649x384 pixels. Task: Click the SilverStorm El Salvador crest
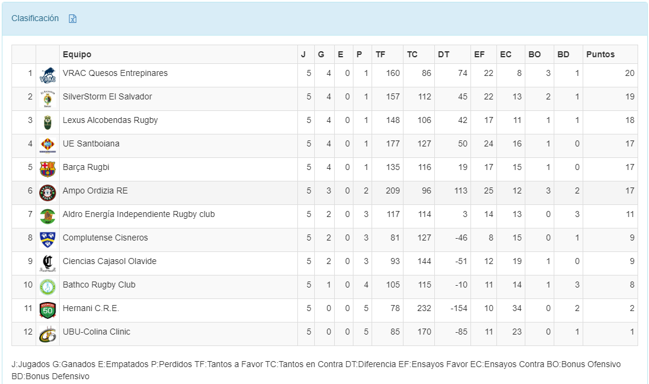(x=48, y=99)
